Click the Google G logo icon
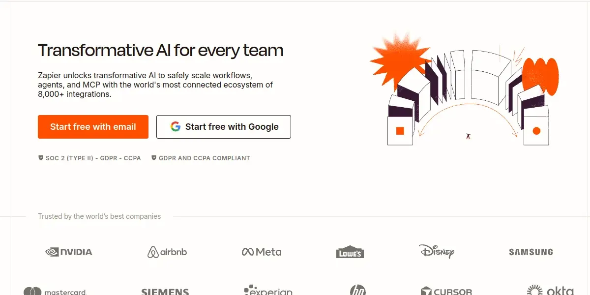 click(176, 127)
